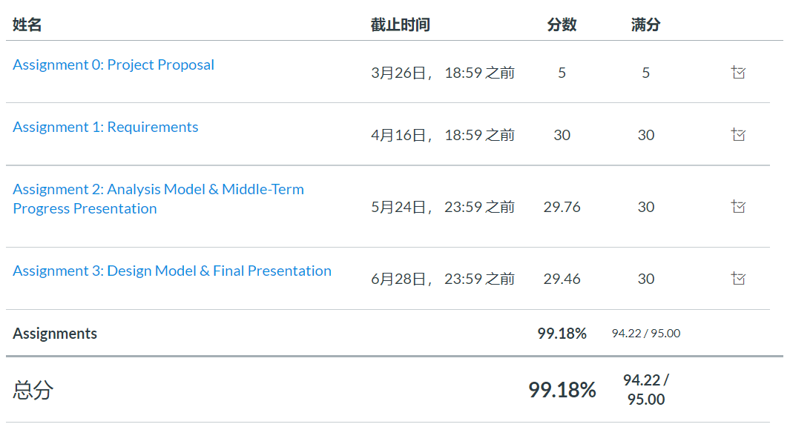Image resolution: width=790 pixels, height=427 pixels.
Task: Click the 满分 column header
Action: pos(645,25)
